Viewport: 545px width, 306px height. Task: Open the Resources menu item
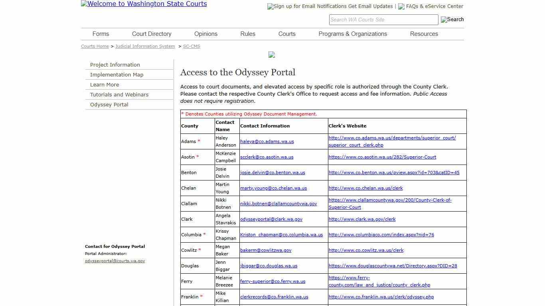424,34
